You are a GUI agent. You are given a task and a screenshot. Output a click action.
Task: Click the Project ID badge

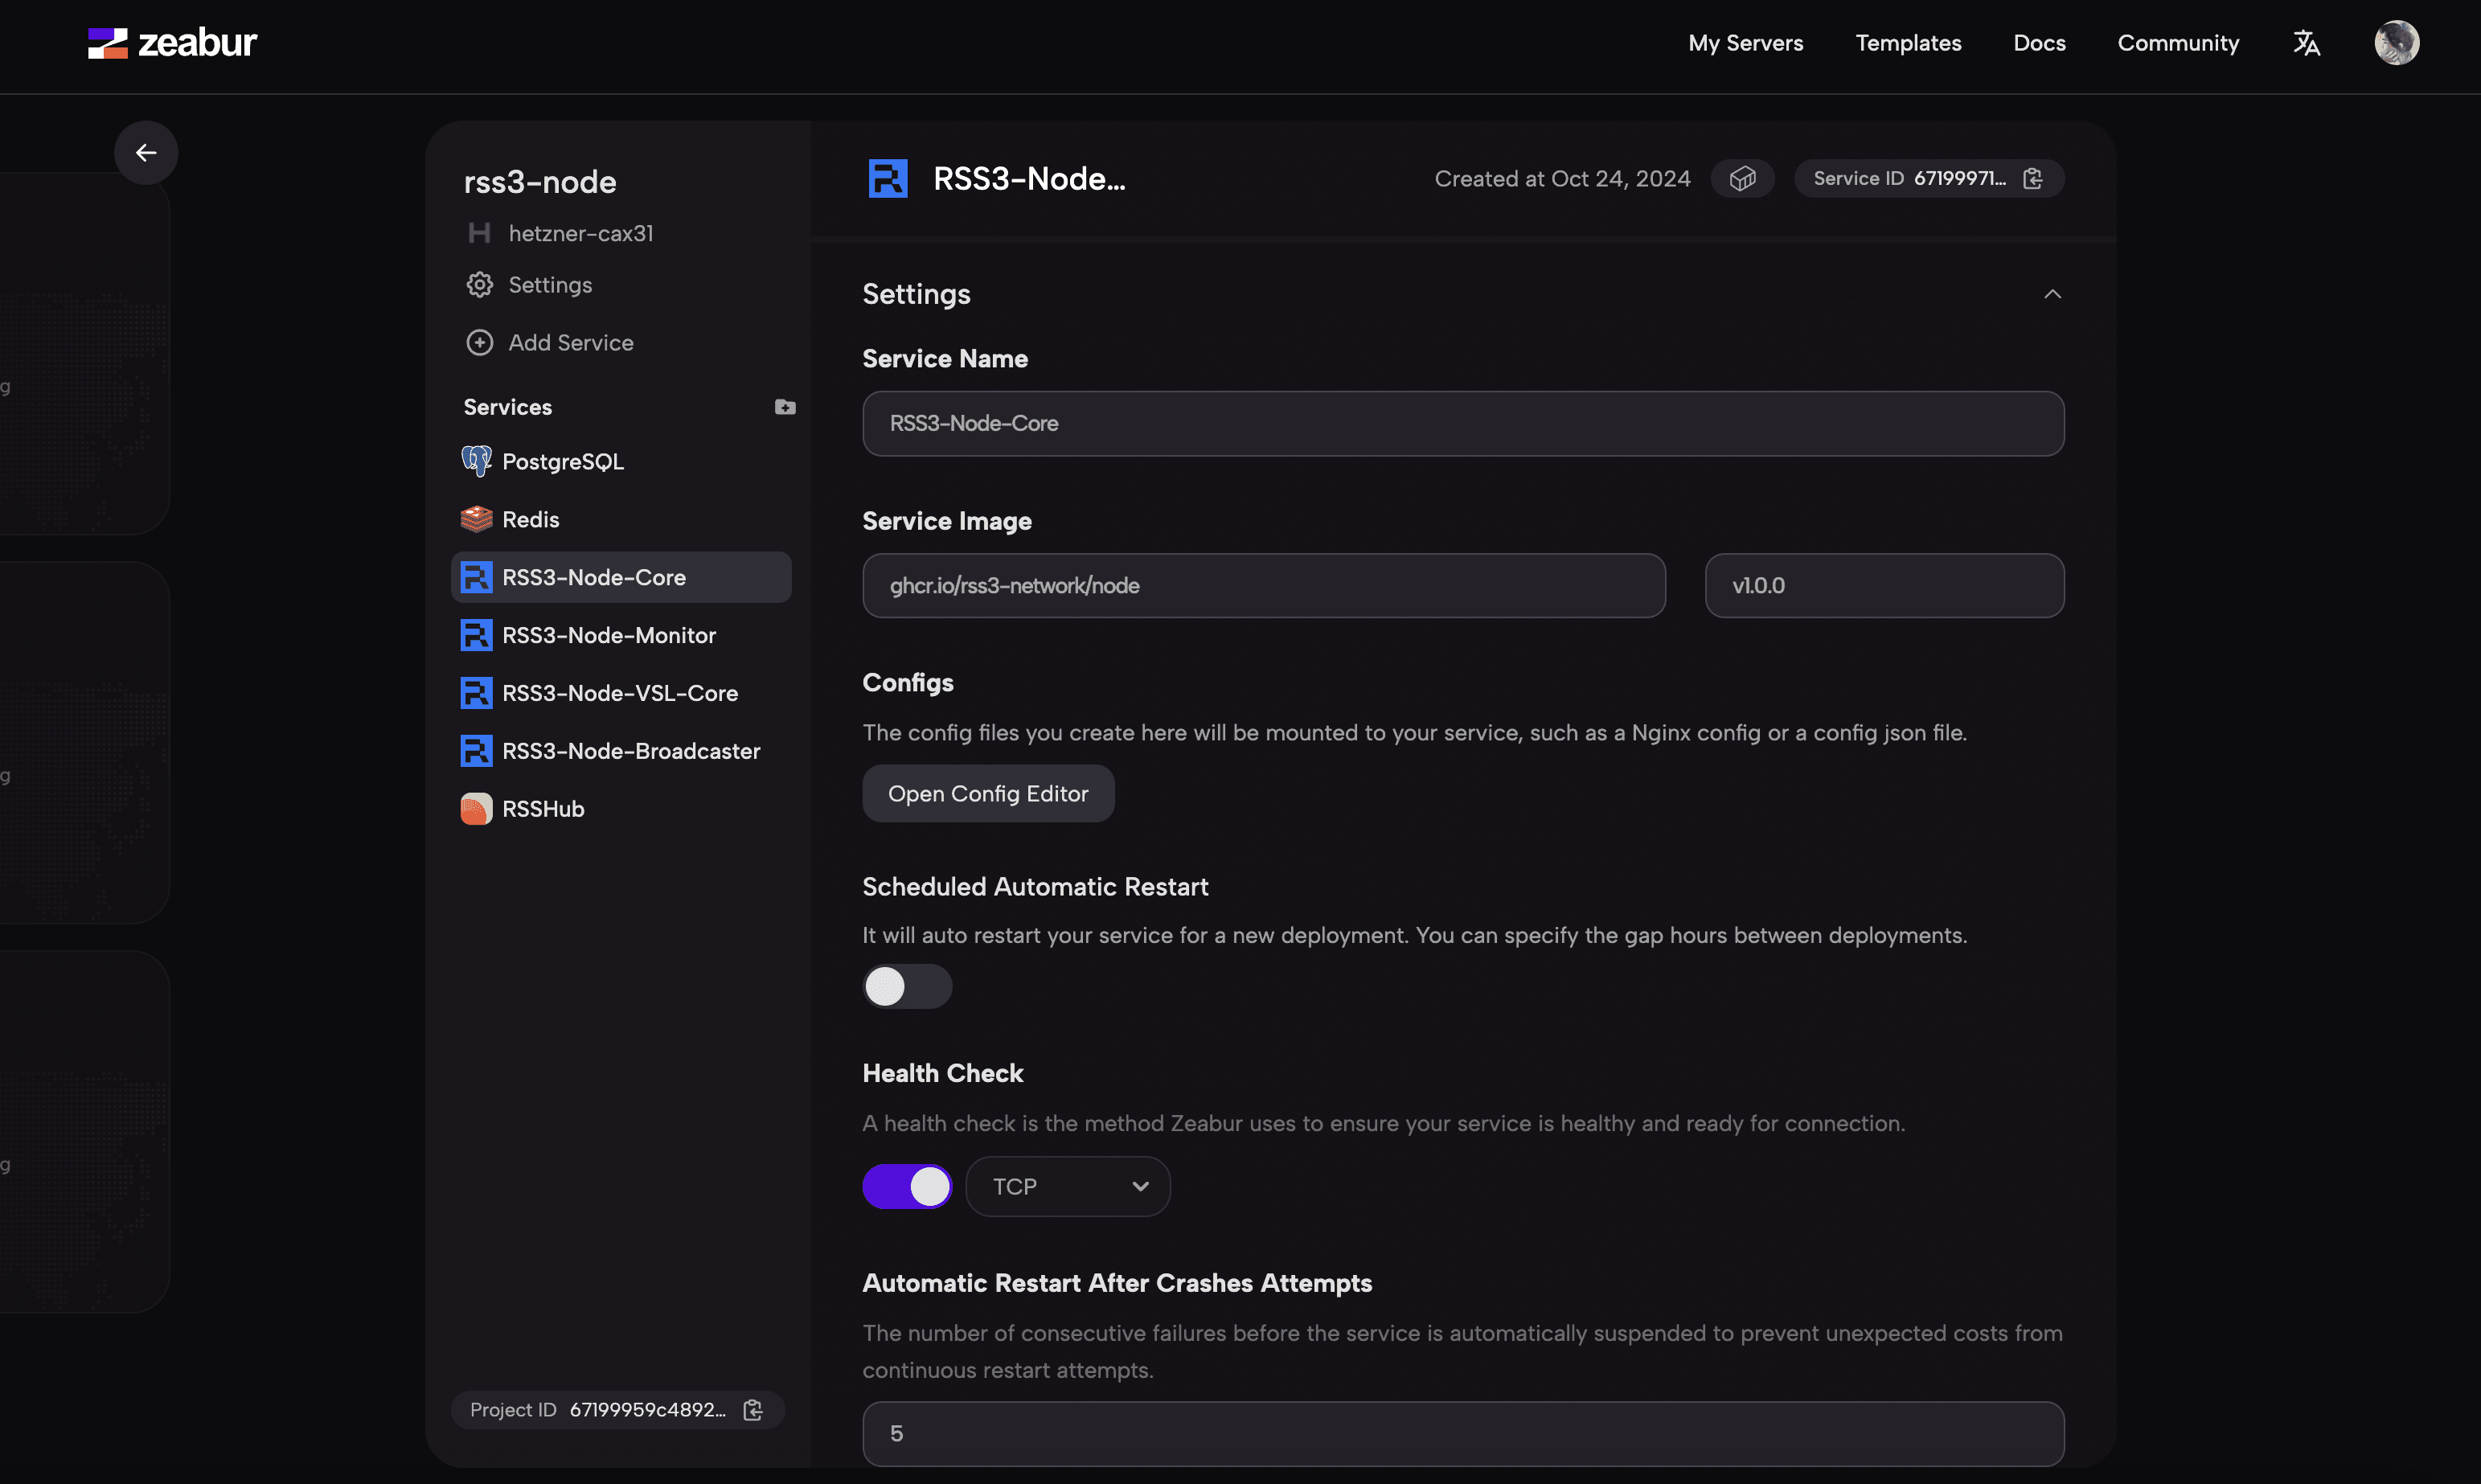[617, 1410]
